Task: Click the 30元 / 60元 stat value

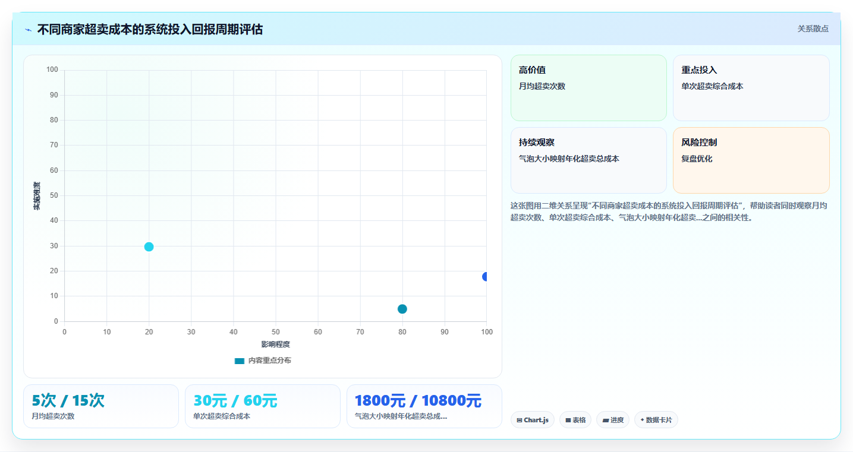Action: (235, 401)
